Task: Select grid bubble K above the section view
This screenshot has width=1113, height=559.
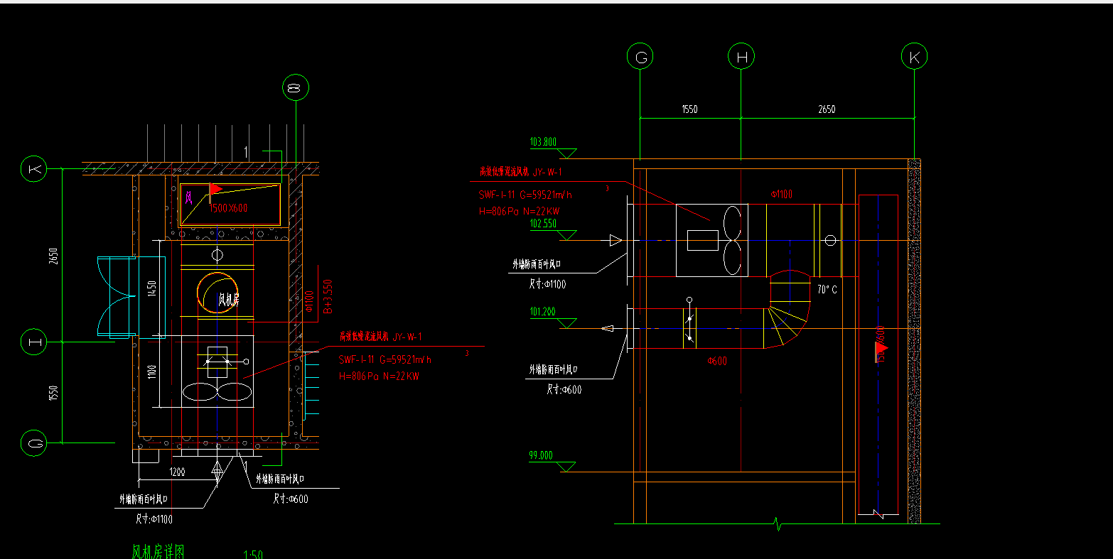Action: click(914, 57)
